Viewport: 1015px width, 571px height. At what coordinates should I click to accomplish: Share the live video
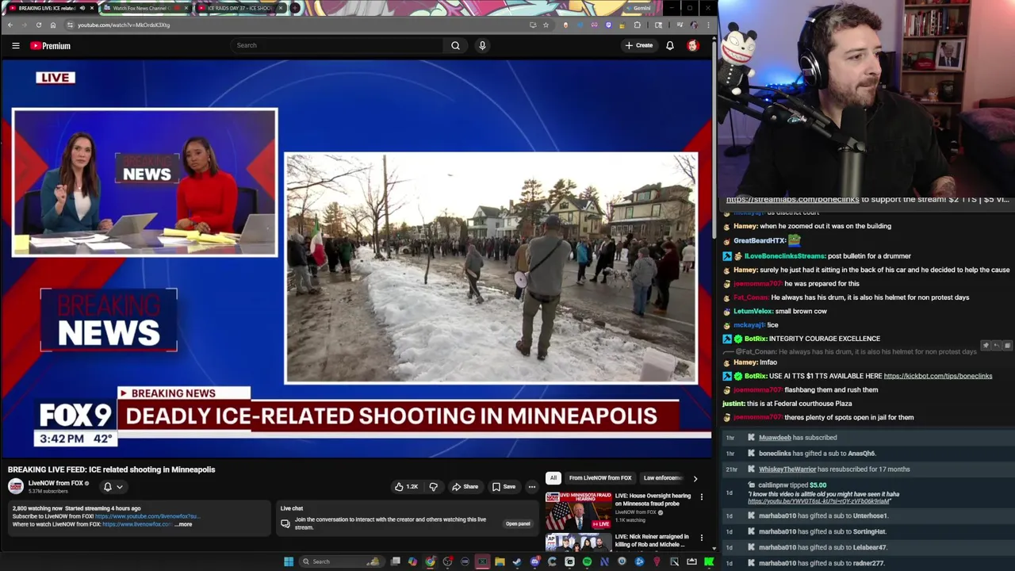point(465,487)
